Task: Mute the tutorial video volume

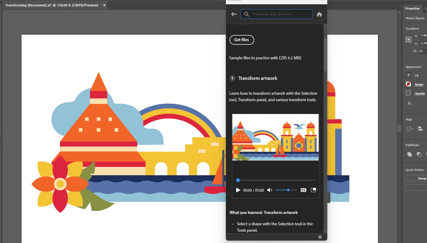Action: [269, 190]
